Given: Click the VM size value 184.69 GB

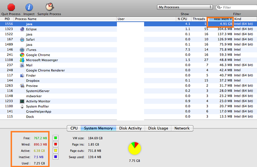Looking at the screenshot, I should click(x=95, y=138).
